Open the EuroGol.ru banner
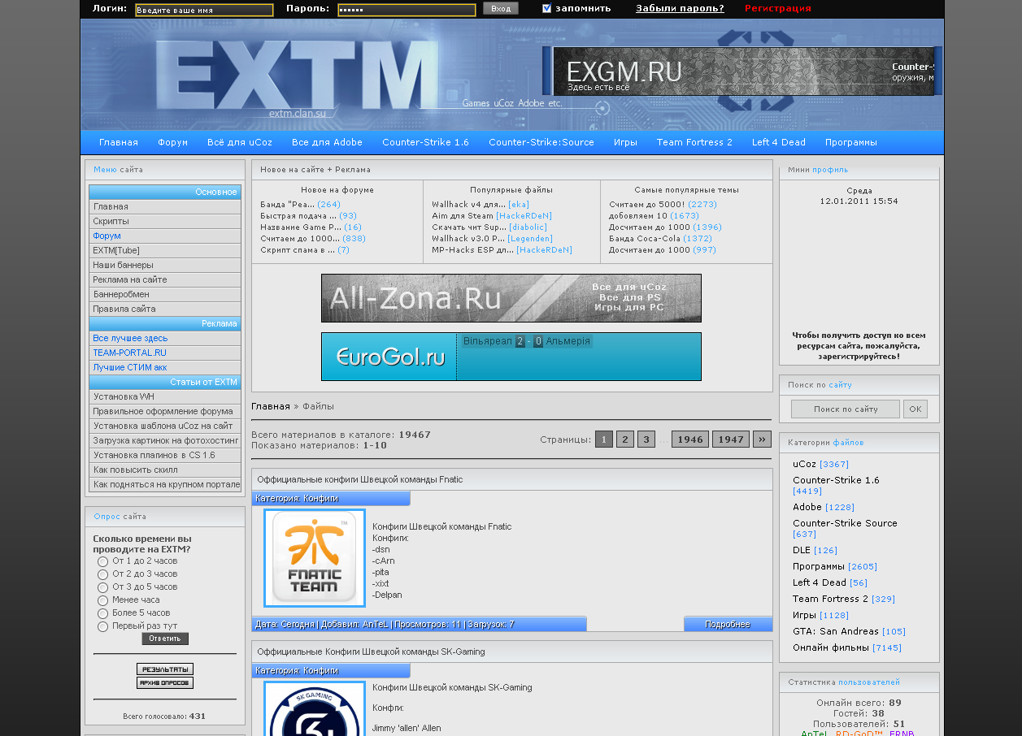This screenshot has width=1022, height=736. (x=511, y=357)
